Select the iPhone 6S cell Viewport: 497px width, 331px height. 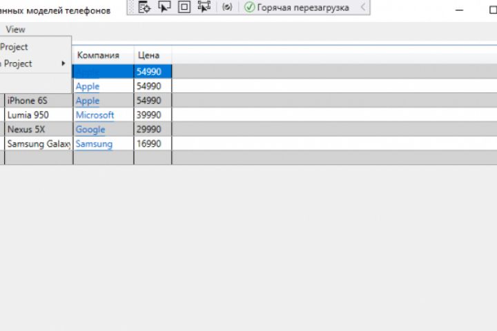coord(39,101)
